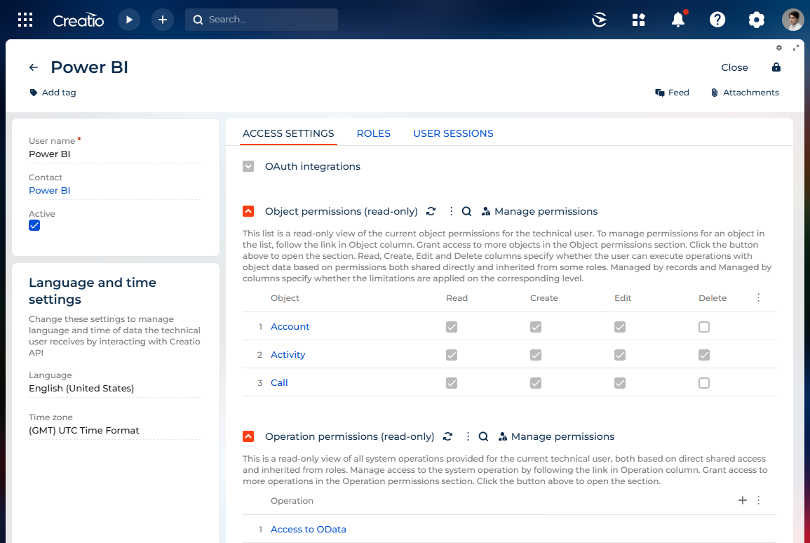Toggle Account Read checkbox
The height and width of the screenshot is (543, 810).
pyautogui.click(x=452, y=327)
